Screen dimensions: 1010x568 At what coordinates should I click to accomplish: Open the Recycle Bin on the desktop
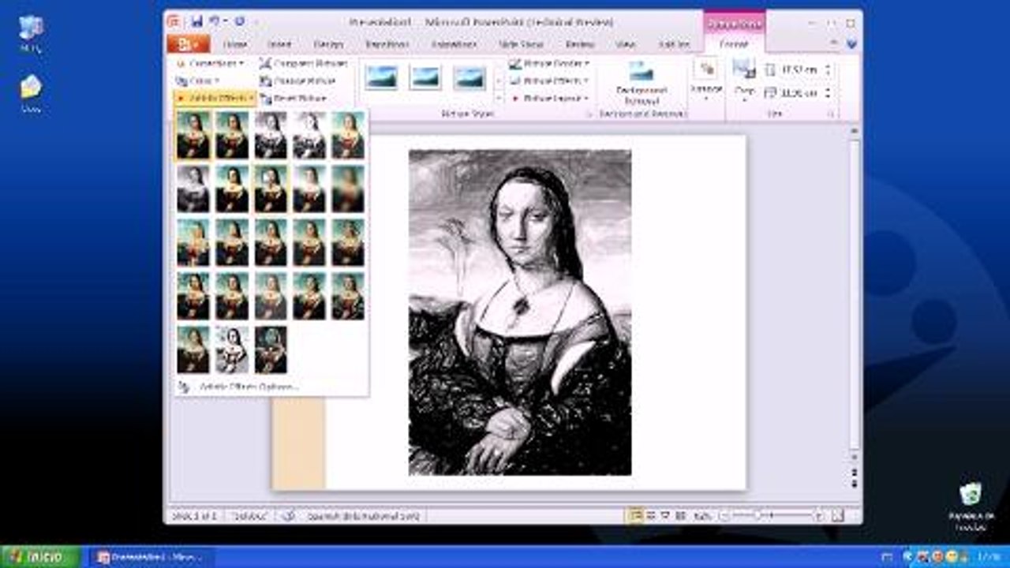(971, 506)
